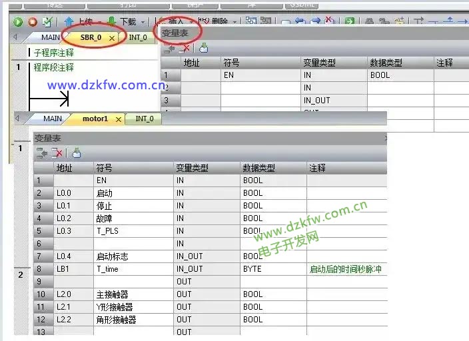Select row 10 主接触器 cell
The image size is (469, 341).
[x=133, y=294]
